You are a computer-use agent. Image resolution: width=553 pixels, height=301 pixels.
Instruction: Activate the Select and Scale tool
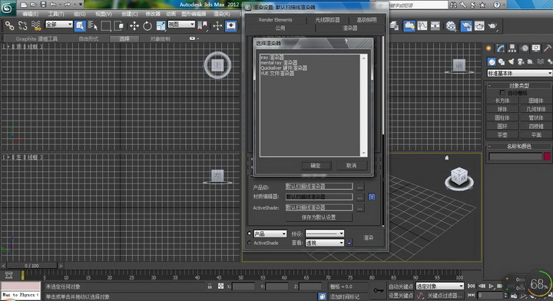pos(161,26)
